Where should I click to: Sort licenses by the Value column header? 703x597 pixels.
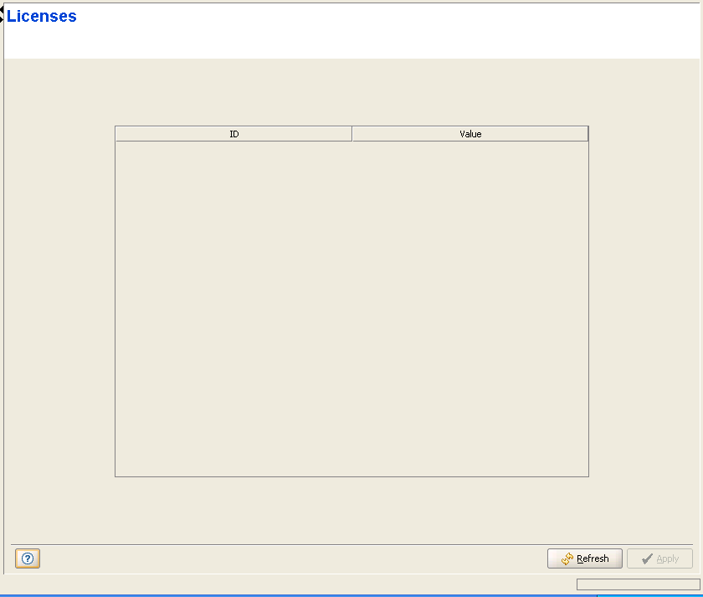point(470,134)
